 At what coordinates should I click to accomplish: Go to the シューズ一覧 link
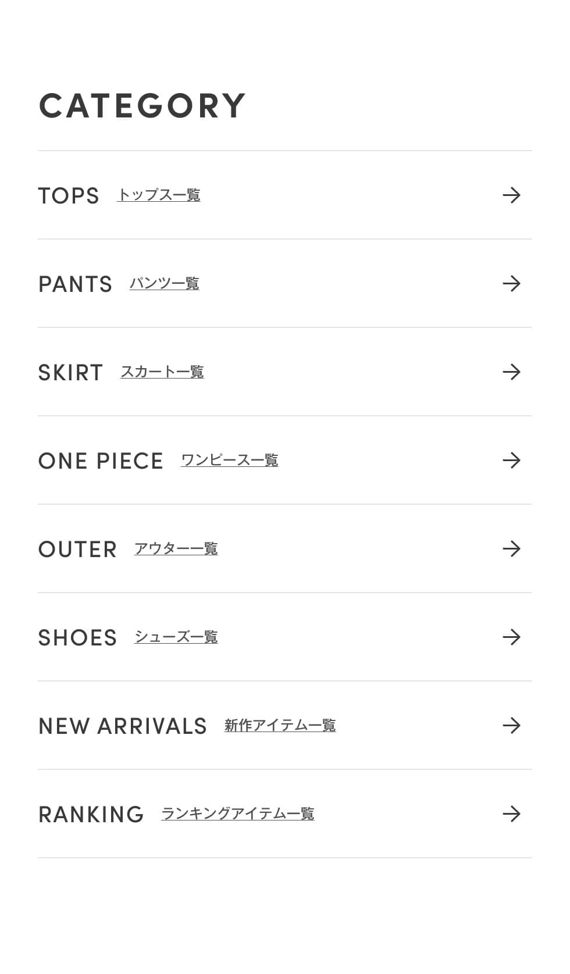[176, 637]
